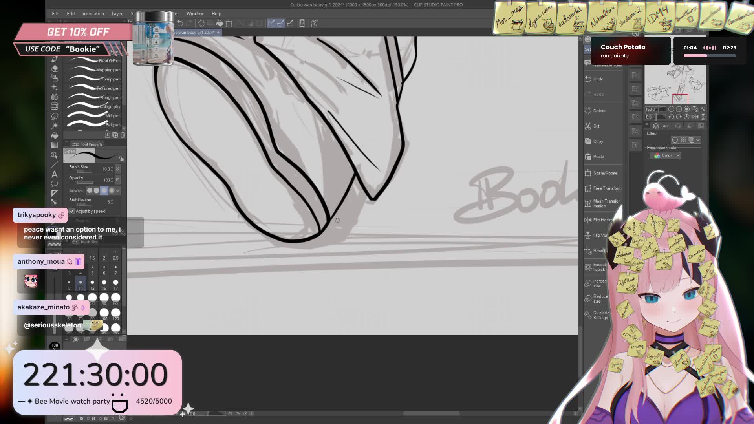Click the Scale/Rotate icon in command bar
Image resolution: width=754 pixels, height=424 pixels.
pos(229,23)
